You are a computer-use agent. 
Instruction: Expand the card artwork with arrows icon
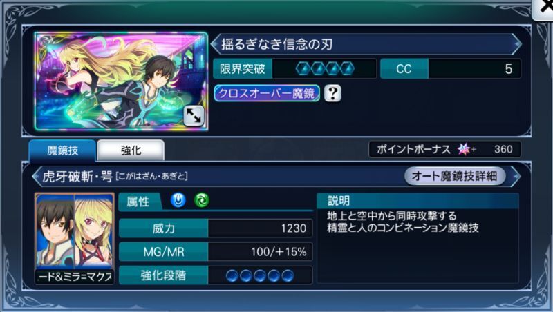point(194,115)
